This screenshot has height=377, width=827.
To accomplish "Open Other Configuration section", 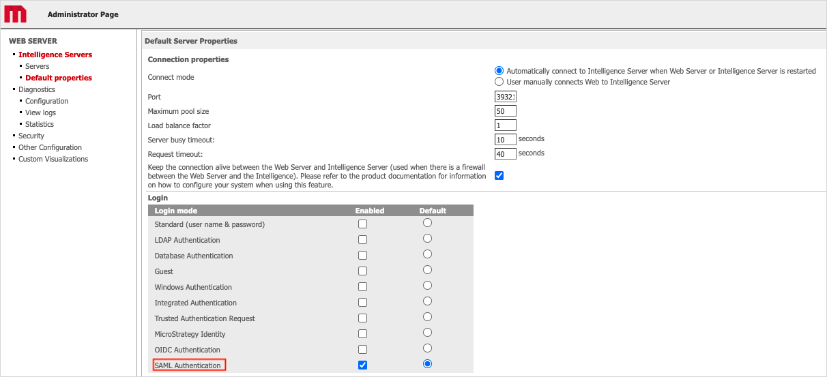I will 50,147.
